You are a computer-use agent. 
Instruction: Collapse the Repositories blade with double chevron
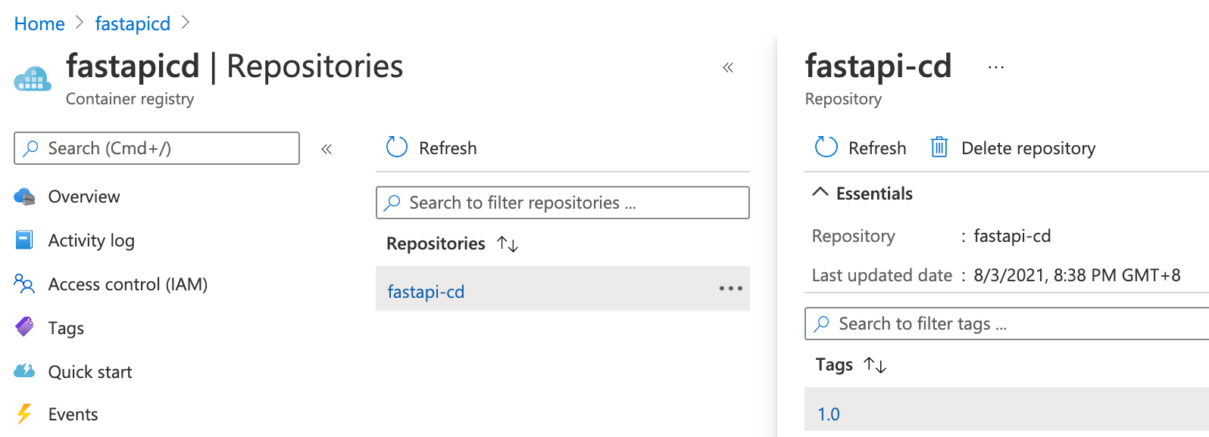pos(728,68)
